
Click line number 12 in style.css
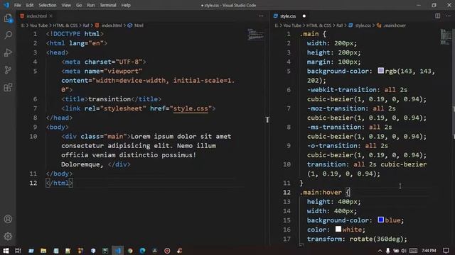pos(287,192)
